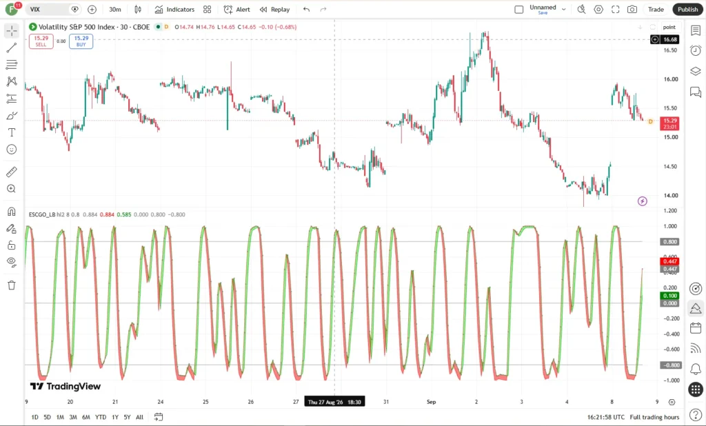This screenshot has width=706, height=426.
Task: Open the help center question mark
Action: [x=696, y=416]
